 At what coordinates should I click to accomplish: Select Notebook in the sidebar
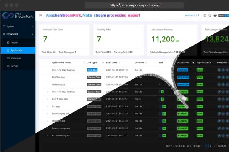(x=16, y=58)
